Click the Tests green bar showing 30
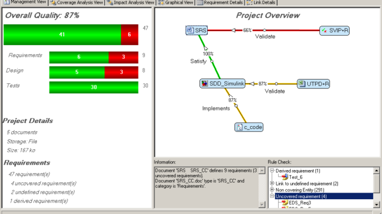Viewport: 382px width, 214px height. (94, 87)
